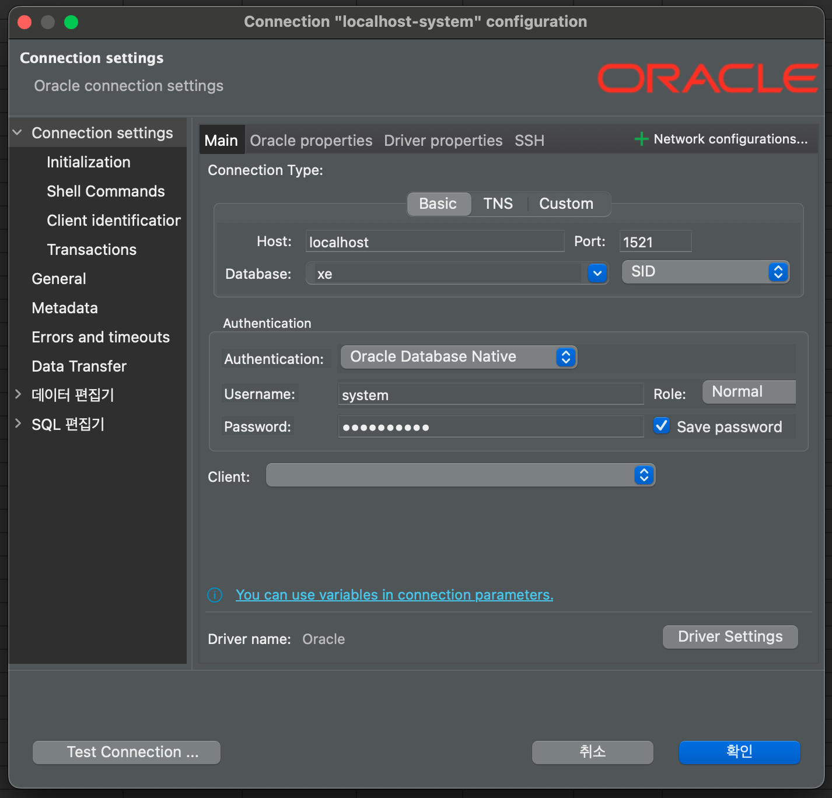Open the Database name dropdown arrow
832x798 pixels.
pos(597,273)
